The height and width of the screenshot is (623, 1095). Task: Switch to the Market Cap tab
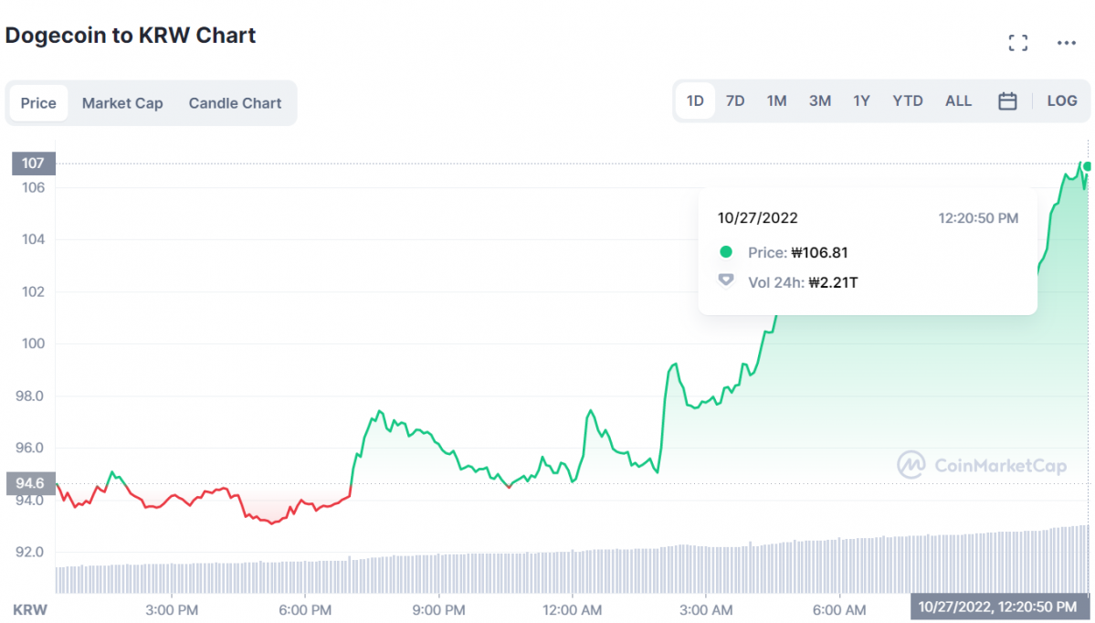point(122,103)
